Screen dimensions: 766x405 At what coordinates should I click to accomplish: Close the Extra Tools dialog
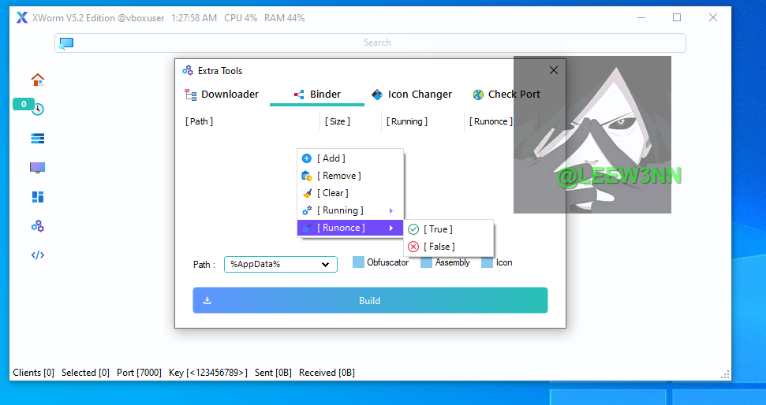point(553,70)
